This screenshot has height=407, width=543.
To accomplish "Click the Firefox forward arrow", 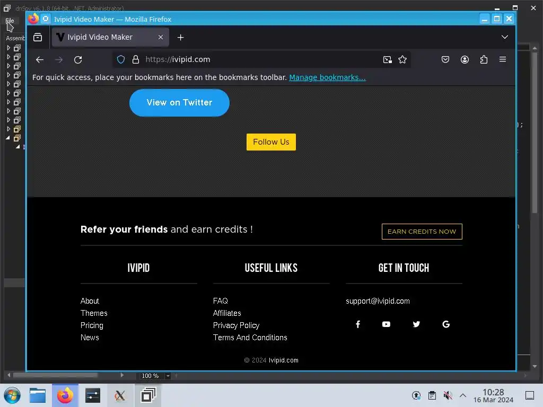I will [59, 59].
